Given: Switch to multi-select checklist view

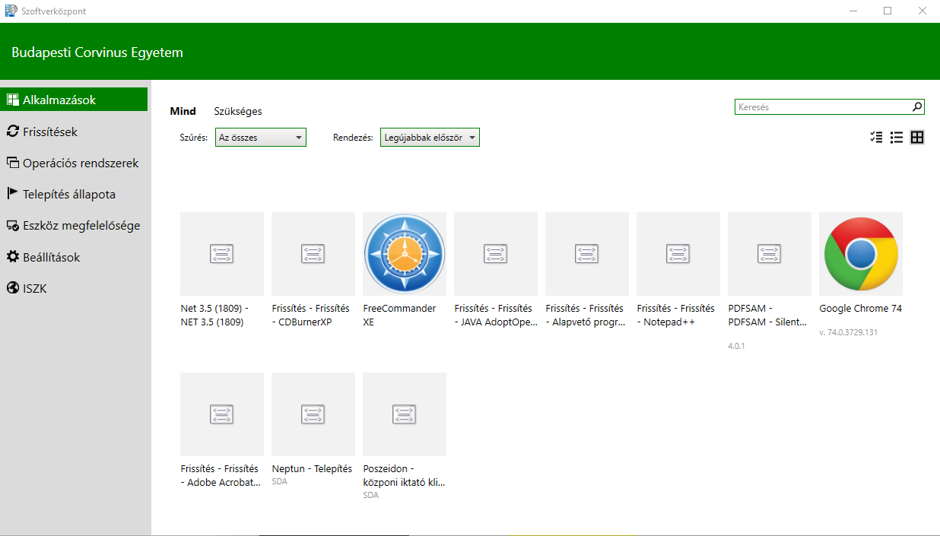Looking at the screenshot, I should click(x=876, y=138).
